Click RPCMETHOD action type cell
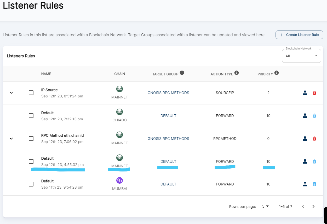This screenshot has width=327, height=224. pos(225,139)
